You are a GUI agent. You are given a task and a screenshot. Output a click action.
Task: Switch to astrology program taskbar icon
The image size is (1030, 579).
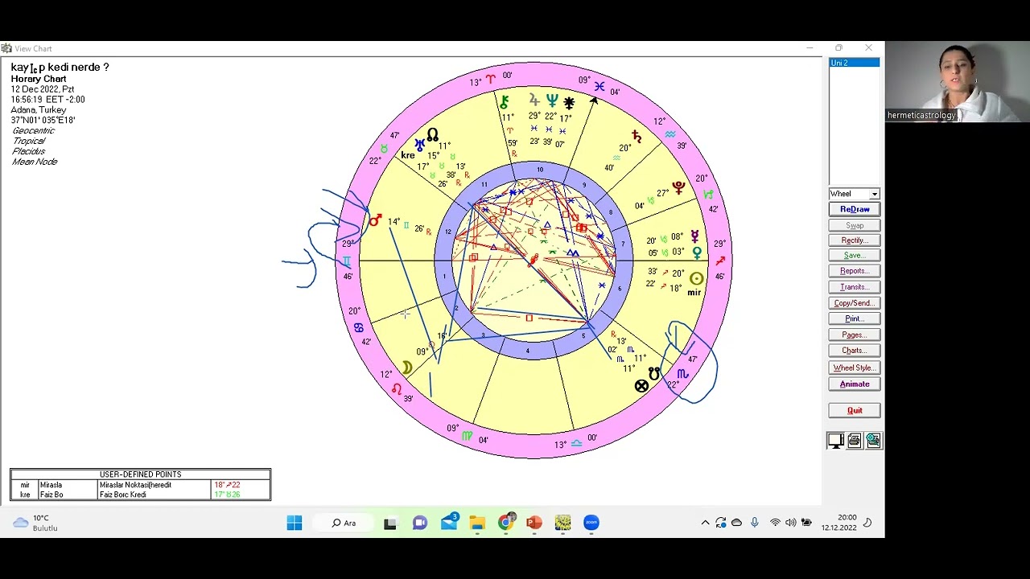(x=562, y=523)
